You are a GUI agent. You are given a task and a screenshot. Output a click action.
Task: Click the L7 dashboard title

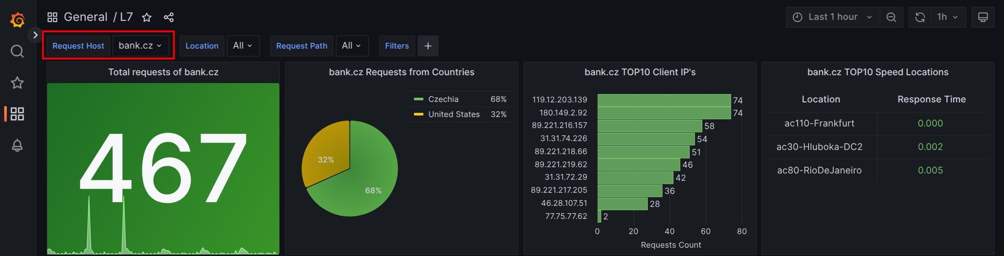click(126, 17)
